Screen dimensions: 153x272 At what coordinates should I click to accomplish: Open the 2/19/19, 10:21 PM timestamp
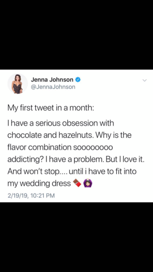point(31,195)
